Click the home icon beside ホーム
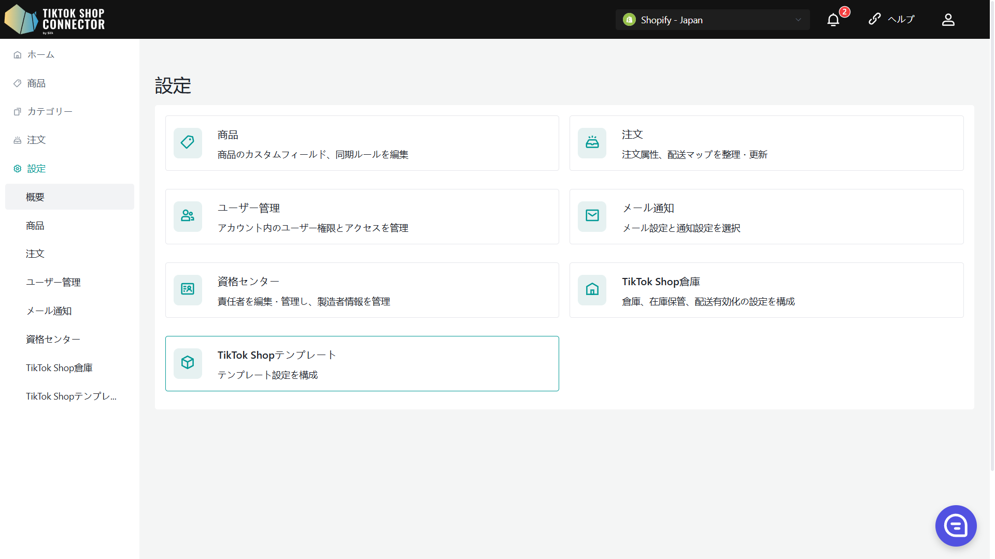The height and width of the screenshot is (559, 995). click(18, 55)
